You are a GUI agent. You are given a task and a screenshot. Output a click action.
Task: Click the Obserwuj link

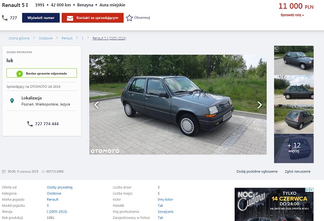[142, 17]
